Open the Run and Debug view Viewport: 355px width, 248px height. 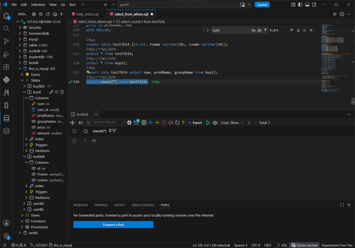tap(6, 54)
